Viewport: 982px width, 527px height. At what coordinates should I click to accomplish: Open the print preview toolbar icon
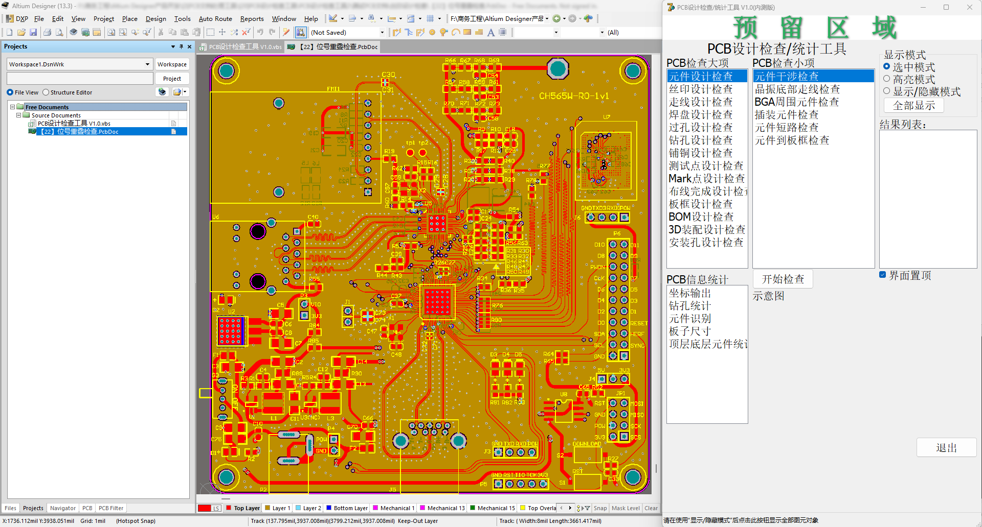point(59,32)
